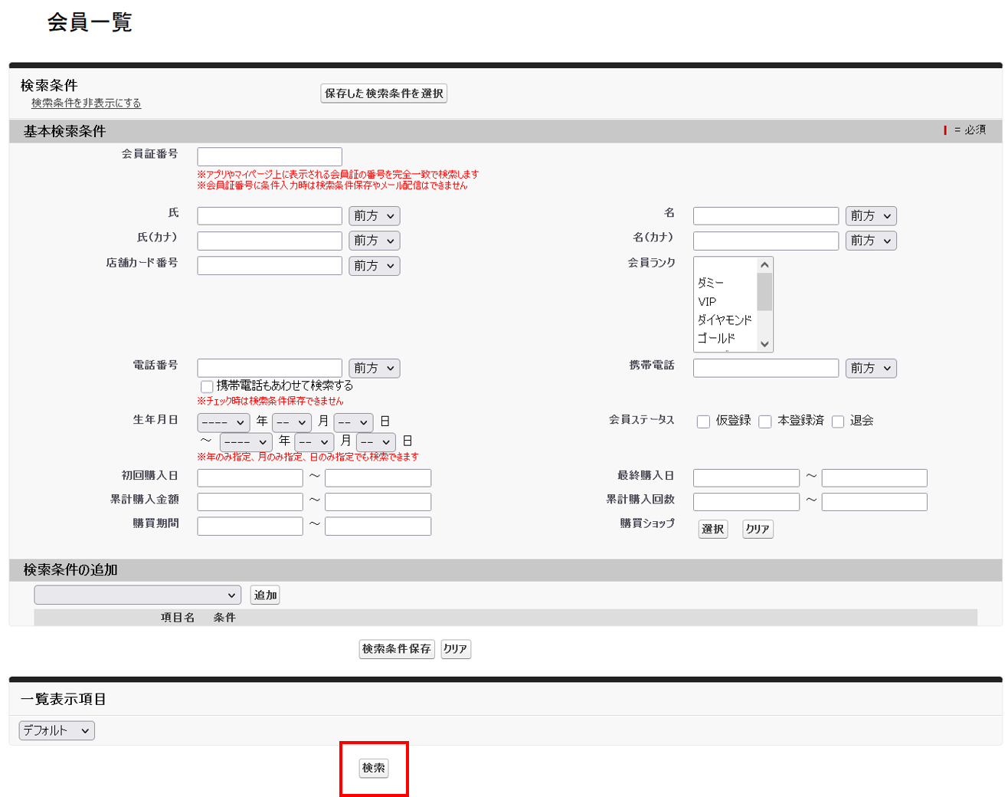
Task: Open the 検索条件の追加 condition dropdown
Action: coord(136,595)
